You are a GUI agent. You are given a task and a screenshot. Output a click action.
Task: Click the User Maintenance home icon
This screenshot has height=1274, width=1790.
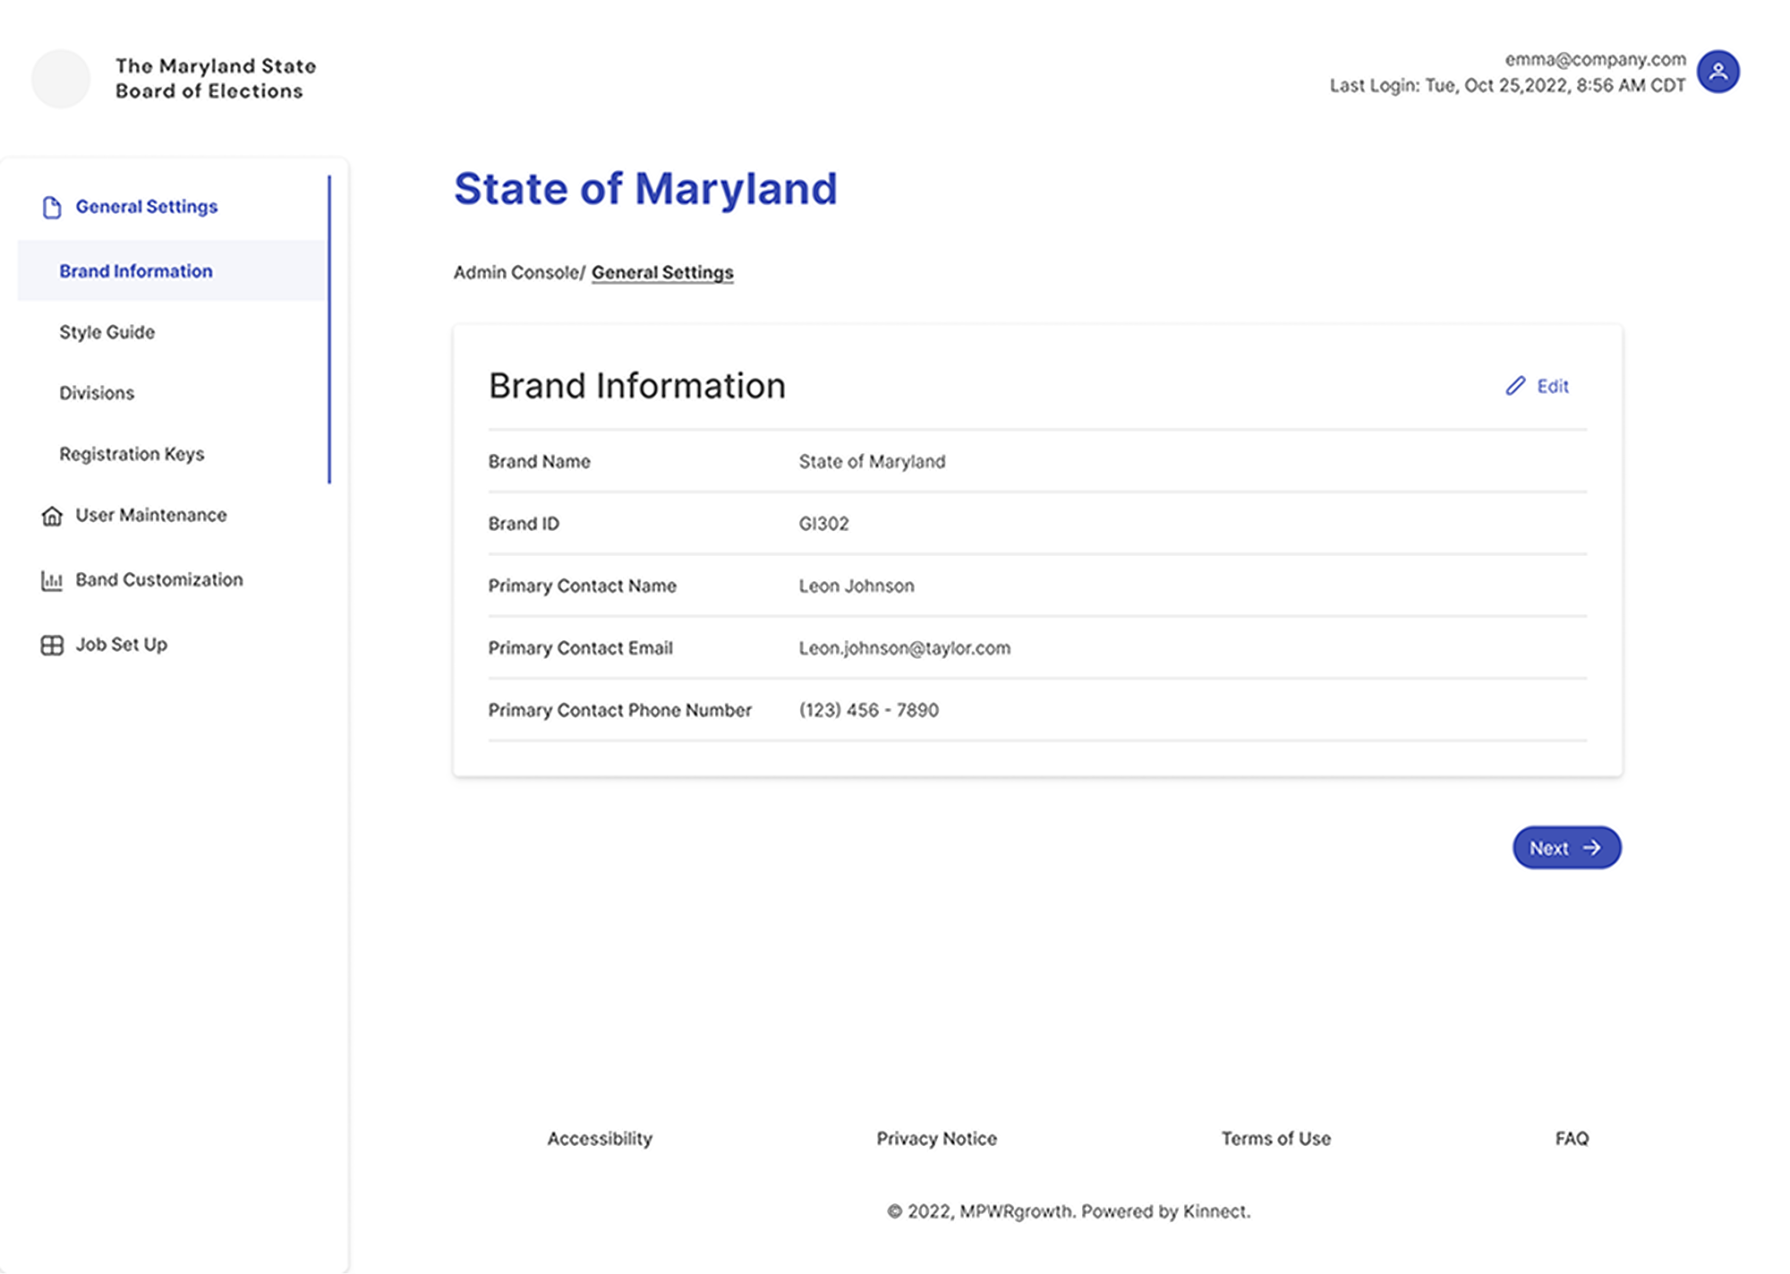pyautogui.click(x=52, y=516)
